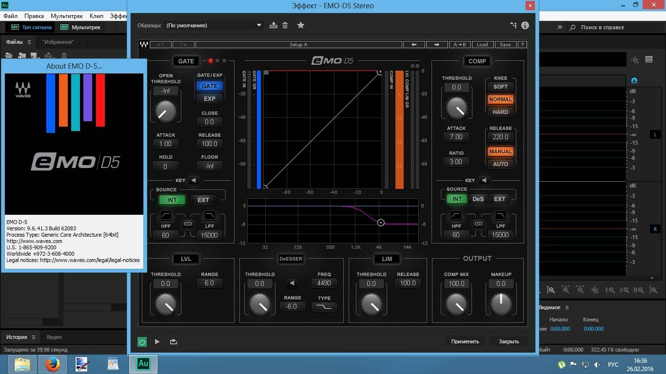This screenshot has width=666, height=374.
Task: Click headphones icon above level meters
Action: (x=634, y=80)
